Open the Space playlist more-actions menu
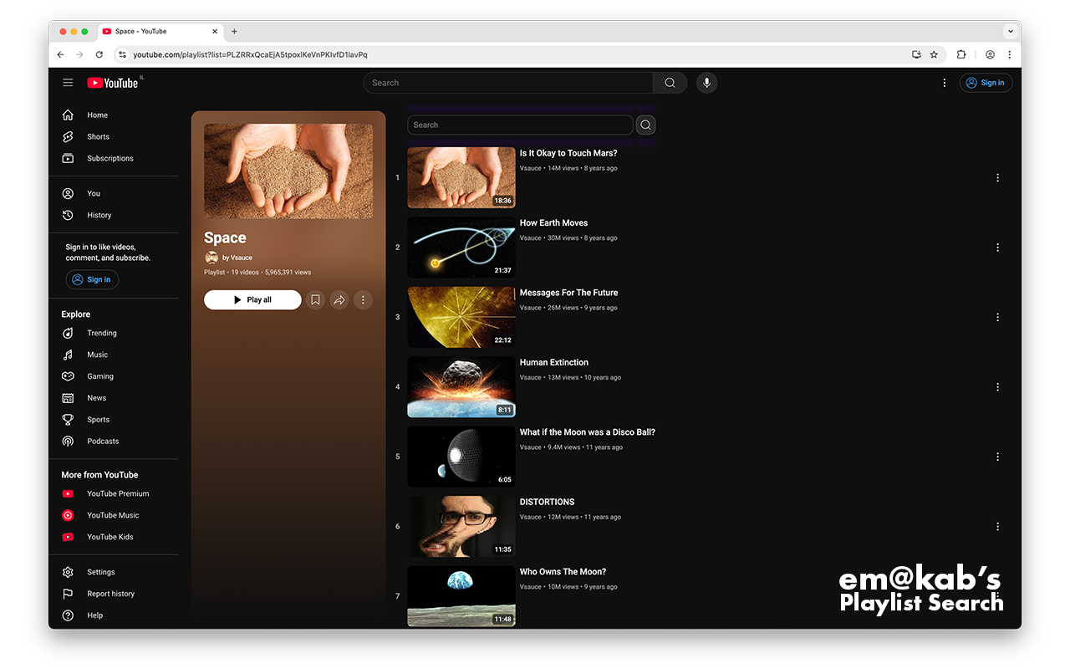 pos(363,299)
